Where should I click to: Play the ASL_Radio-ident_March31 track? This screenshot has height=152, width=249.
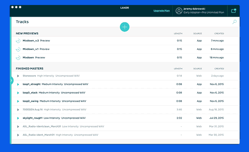coord(18,135)
